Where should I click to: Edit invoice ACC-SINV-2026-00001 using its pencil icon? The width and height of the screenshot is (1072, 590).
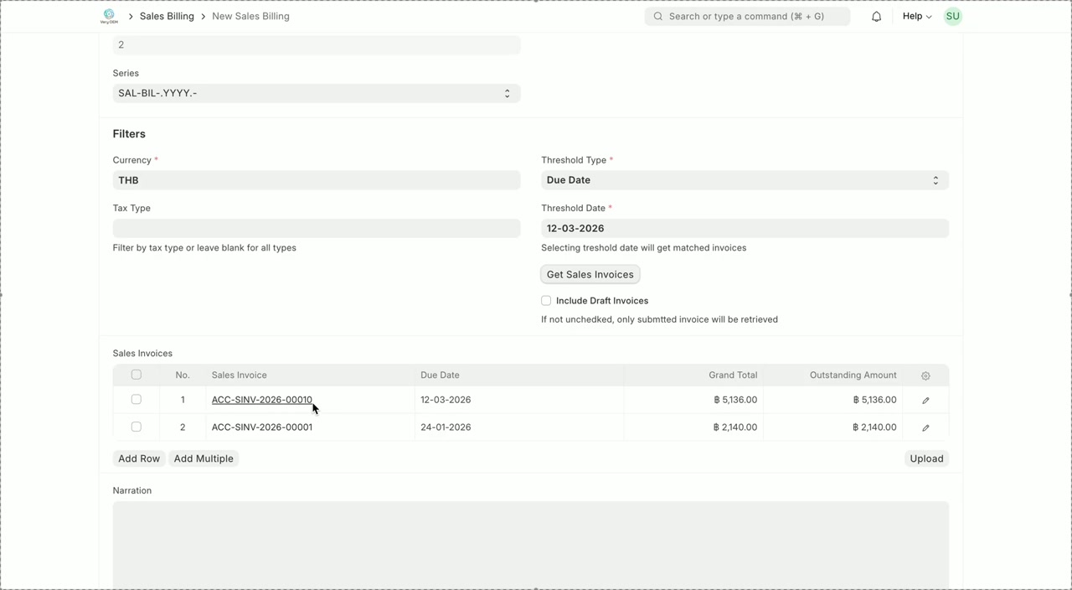point(925,427)
